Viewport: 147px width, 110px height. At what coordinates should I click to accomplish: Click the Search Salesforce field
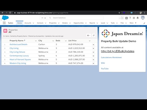75,18
